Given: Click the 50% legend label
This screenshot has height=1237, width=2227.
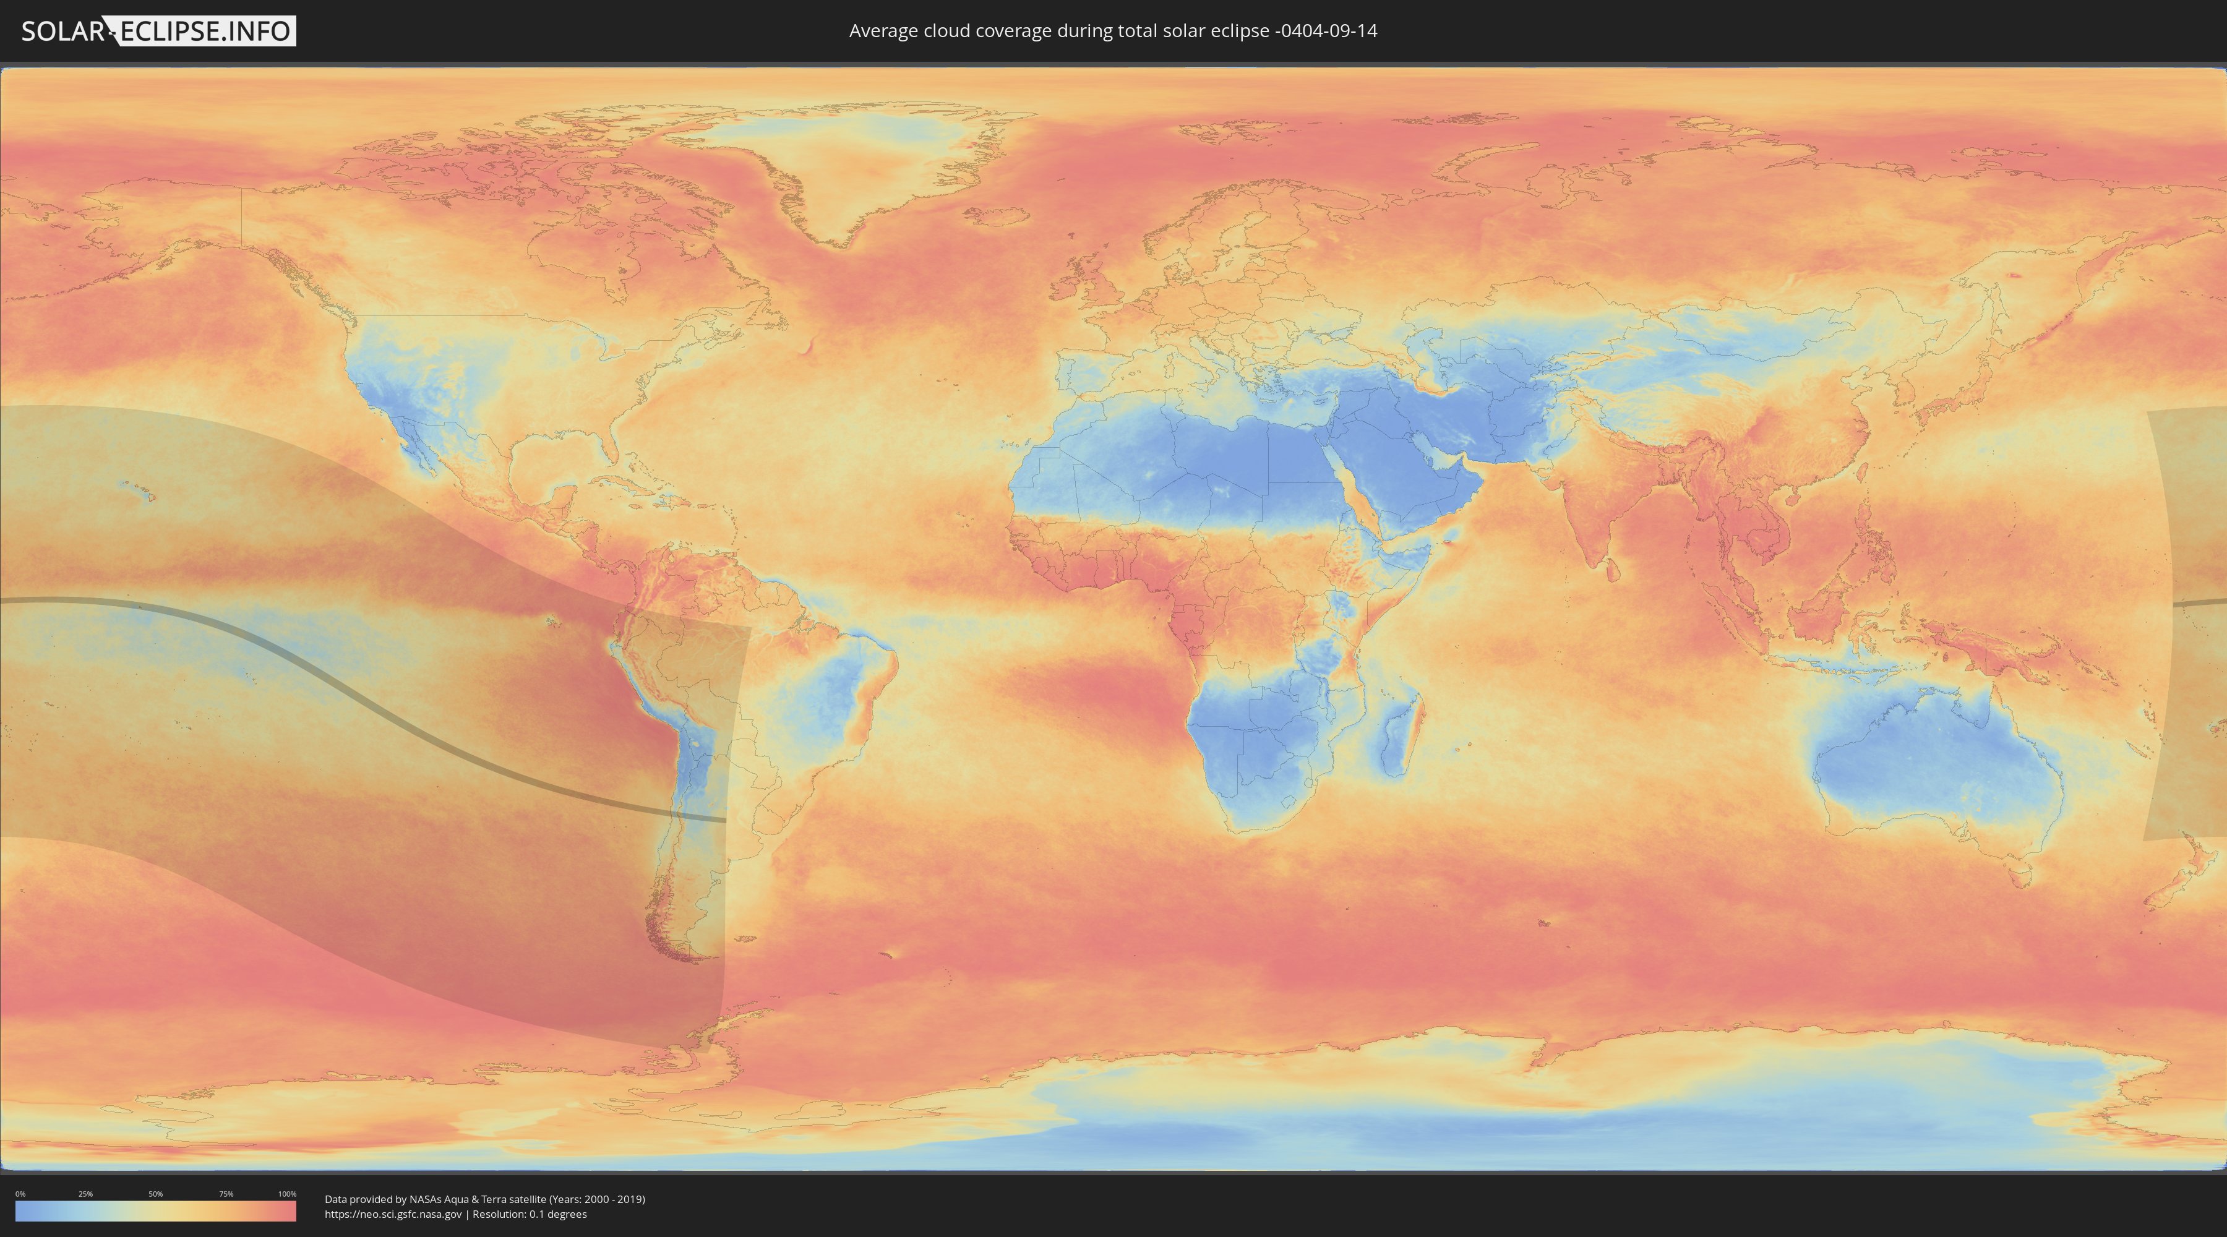Looking at the screenshot, I should pos(156,1194).
